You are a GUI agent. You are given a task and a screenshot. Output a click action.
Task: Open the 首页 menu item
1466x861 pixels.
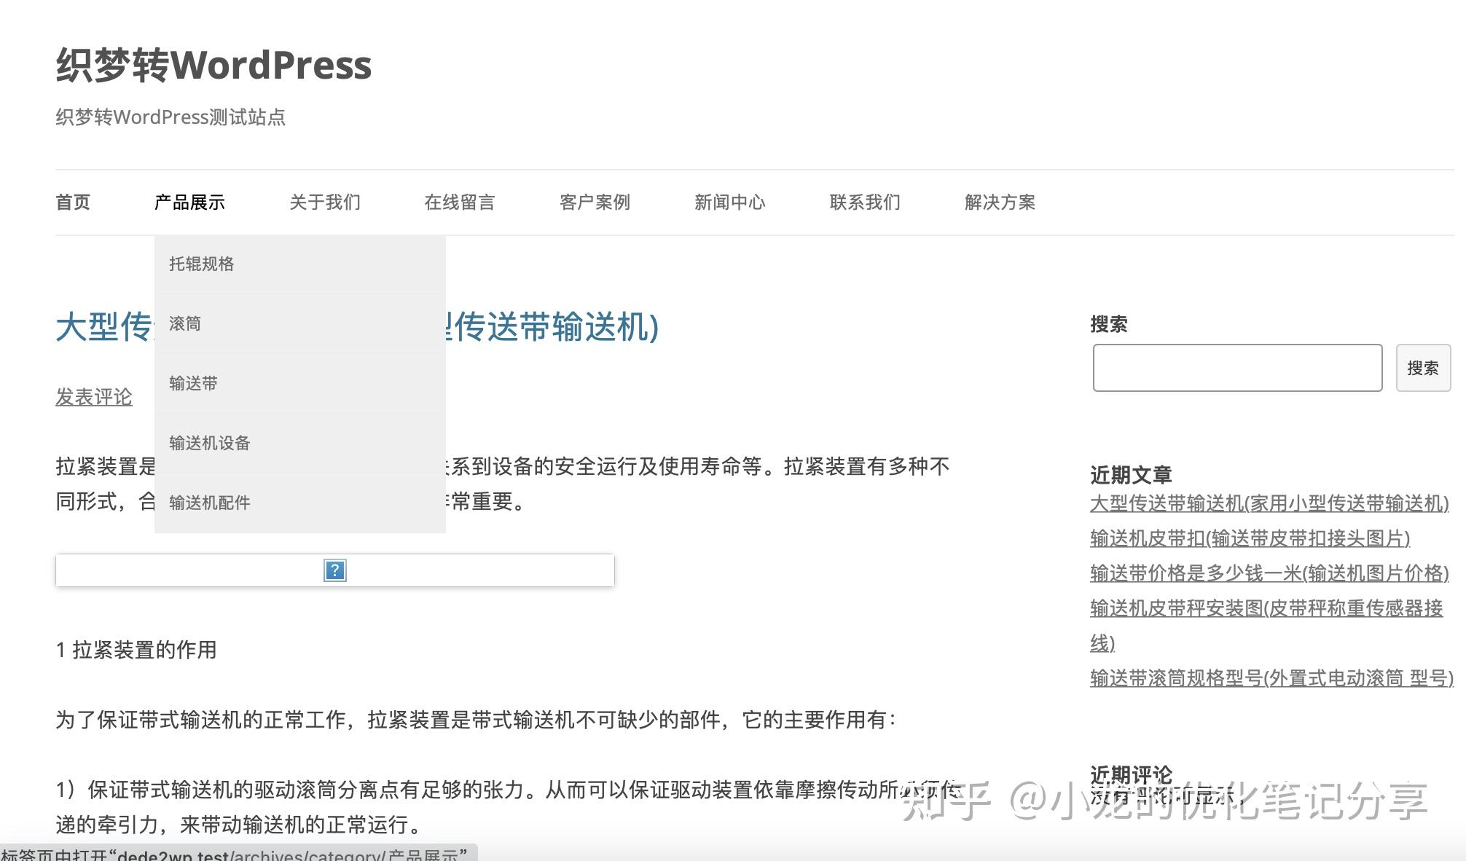pos(73,203)
